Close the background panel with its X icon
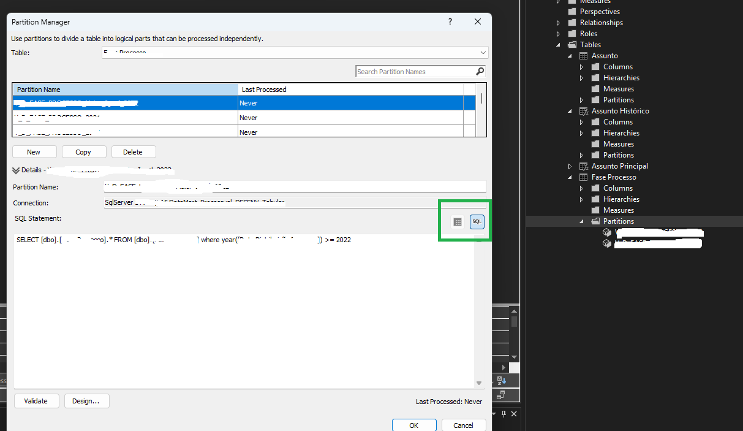 [x=515, y=414]
